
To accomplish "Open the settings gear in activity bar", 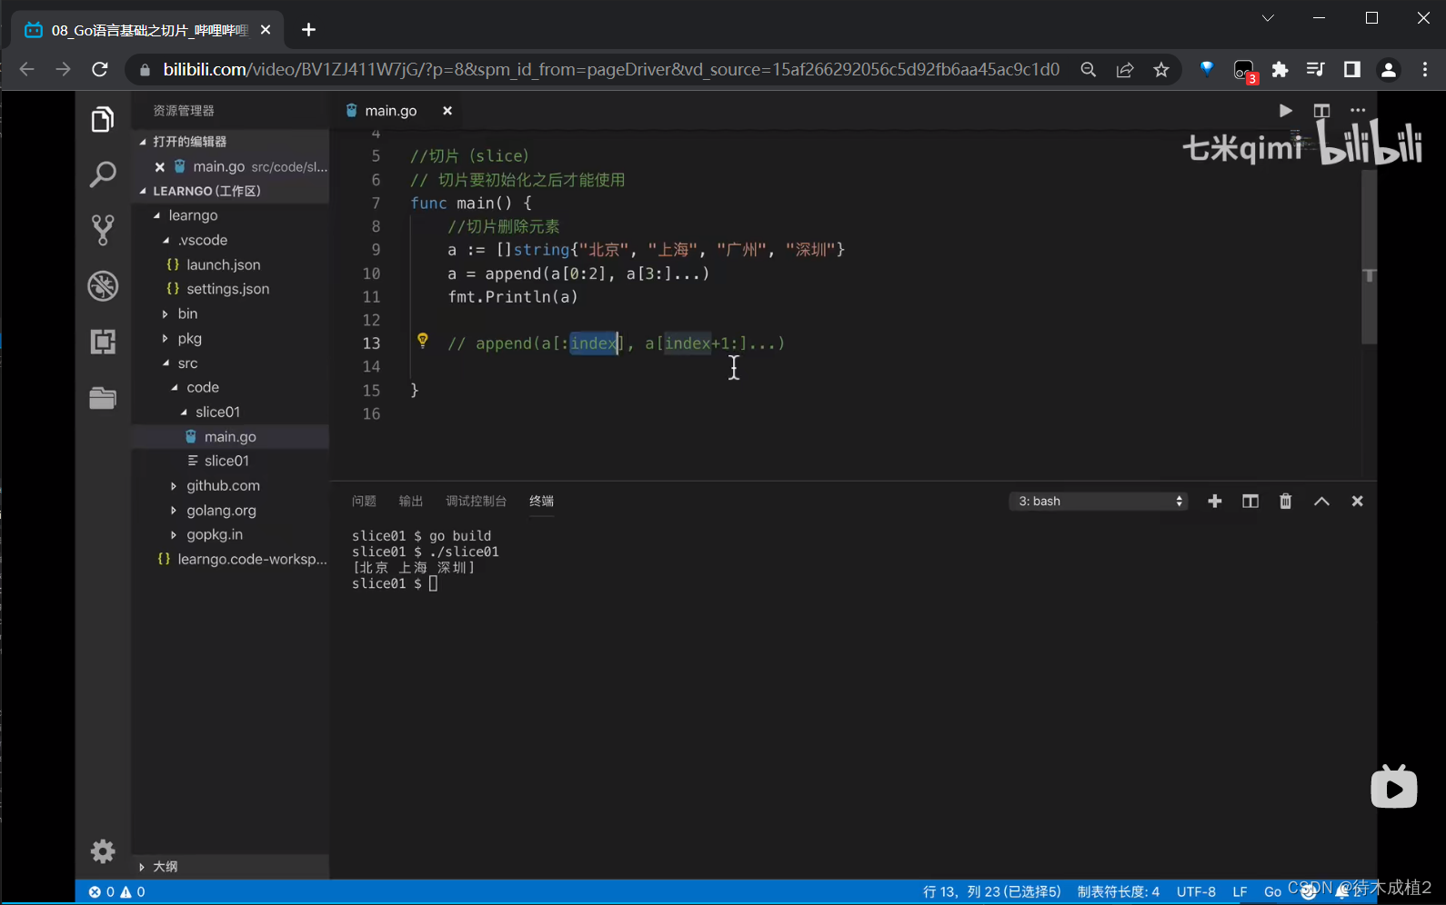I will click(x=103, y=850).
